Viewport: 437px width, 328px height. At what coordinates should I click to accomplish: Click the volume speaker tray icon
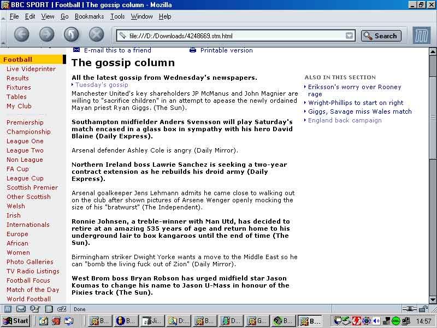click(x=376, y=321)
